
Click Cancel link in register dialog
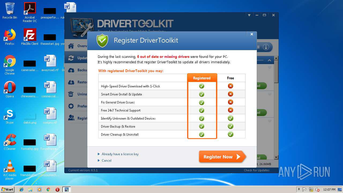[x=106, y=161]
